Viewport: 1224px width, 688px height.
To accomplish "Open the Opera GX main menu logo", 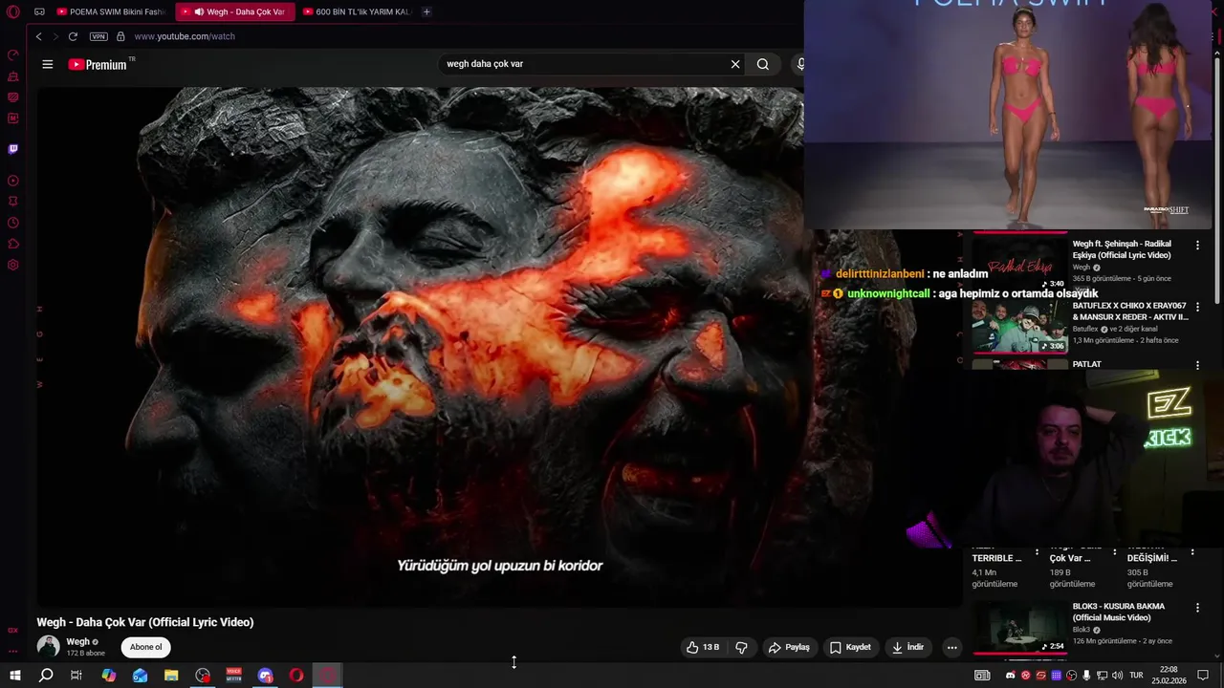I will coord(13,12).
